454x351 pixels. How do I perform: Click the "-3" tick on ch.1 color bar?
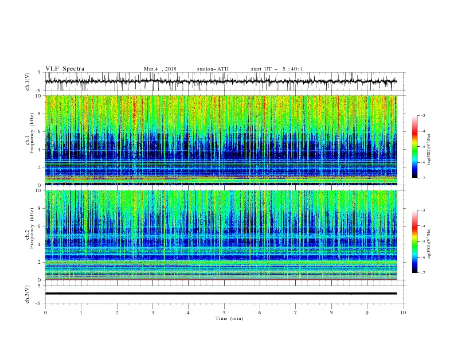tap(422, 115)
